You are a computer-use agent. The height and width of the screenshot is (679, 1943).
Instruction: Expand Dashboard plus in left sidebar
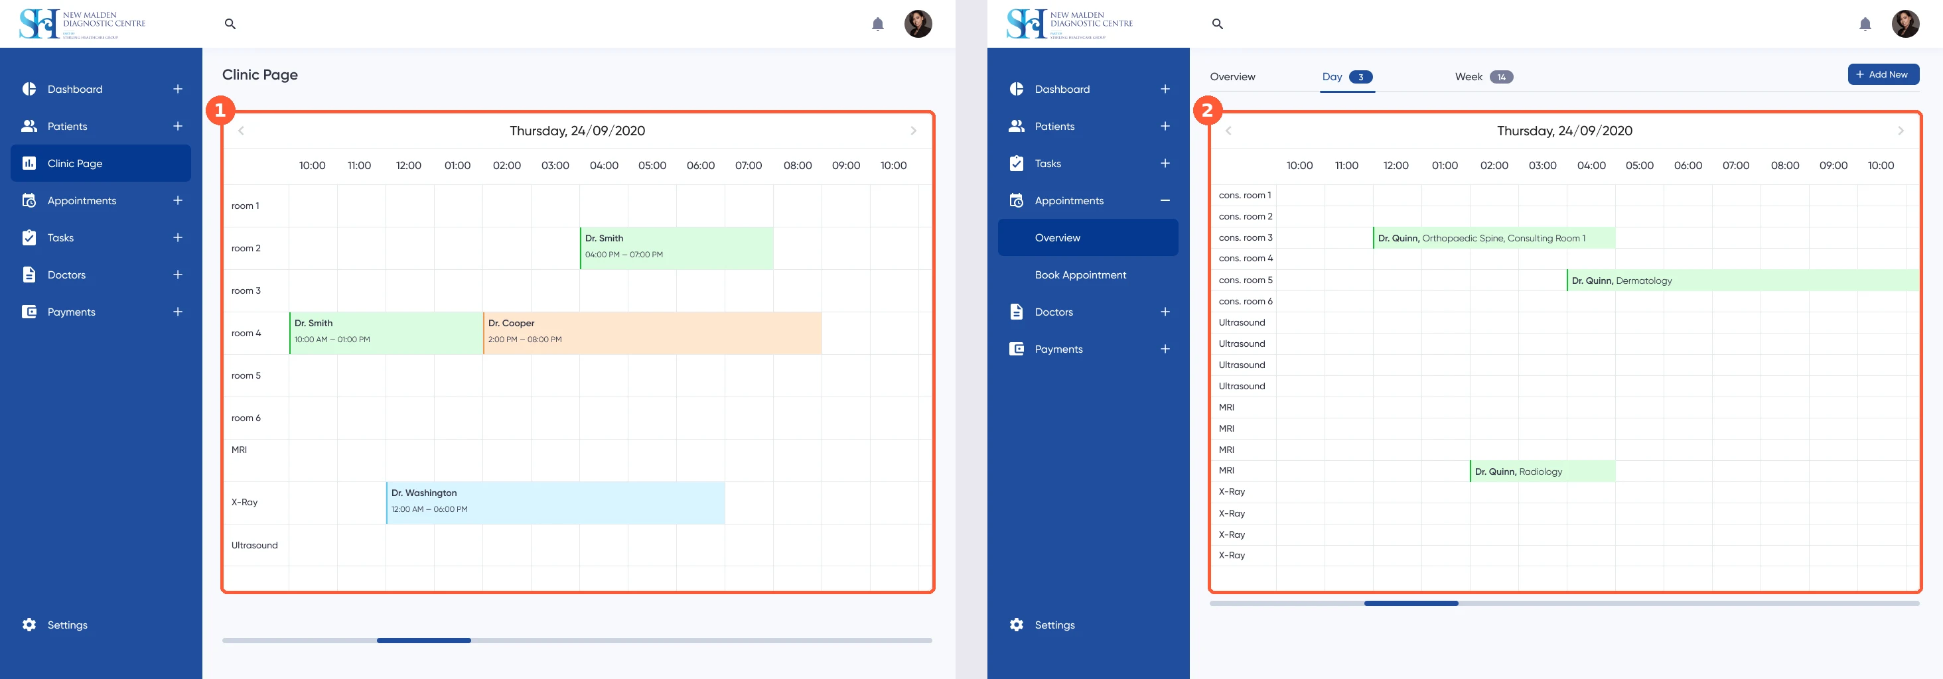(178, 89)
